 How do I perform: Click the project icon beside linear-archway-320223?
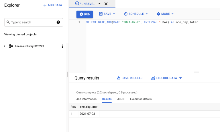click(11, 46)
